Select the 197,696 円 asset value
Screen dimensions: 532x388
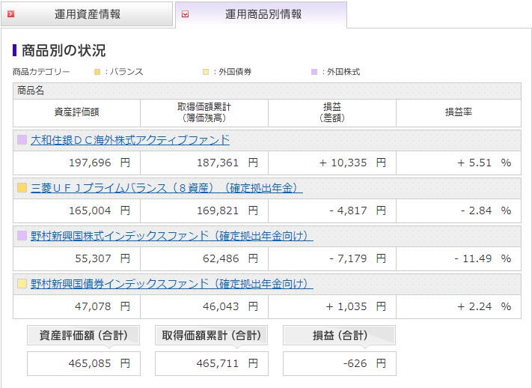point(100,163)
